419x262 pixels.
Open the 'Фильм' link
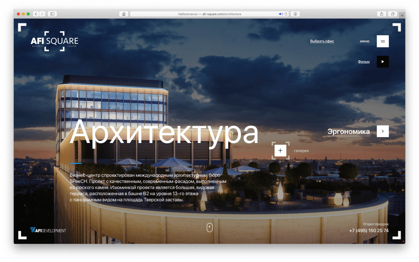[x=364, y=62]
